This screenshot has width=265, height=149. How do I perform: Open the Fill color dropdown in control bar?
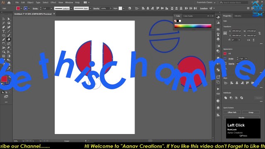pyautogui.click(x=21, y=8)
